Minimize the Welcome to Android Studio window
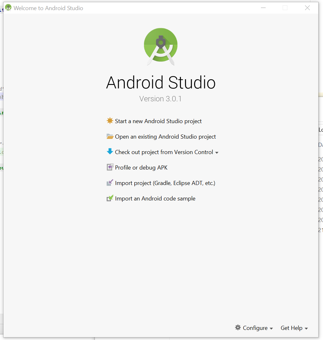 click(x=263, y=8)
